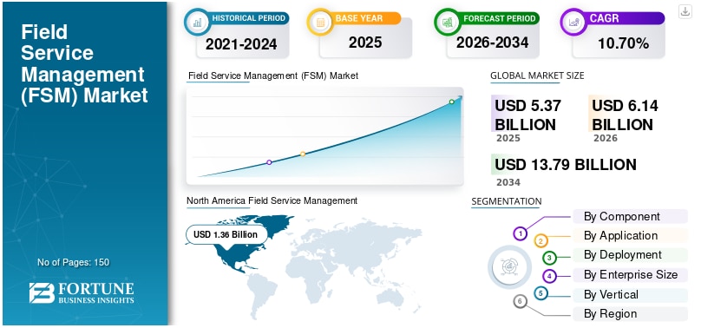
Task: Select segmentation number 4 circle
Action: point(549,276)
